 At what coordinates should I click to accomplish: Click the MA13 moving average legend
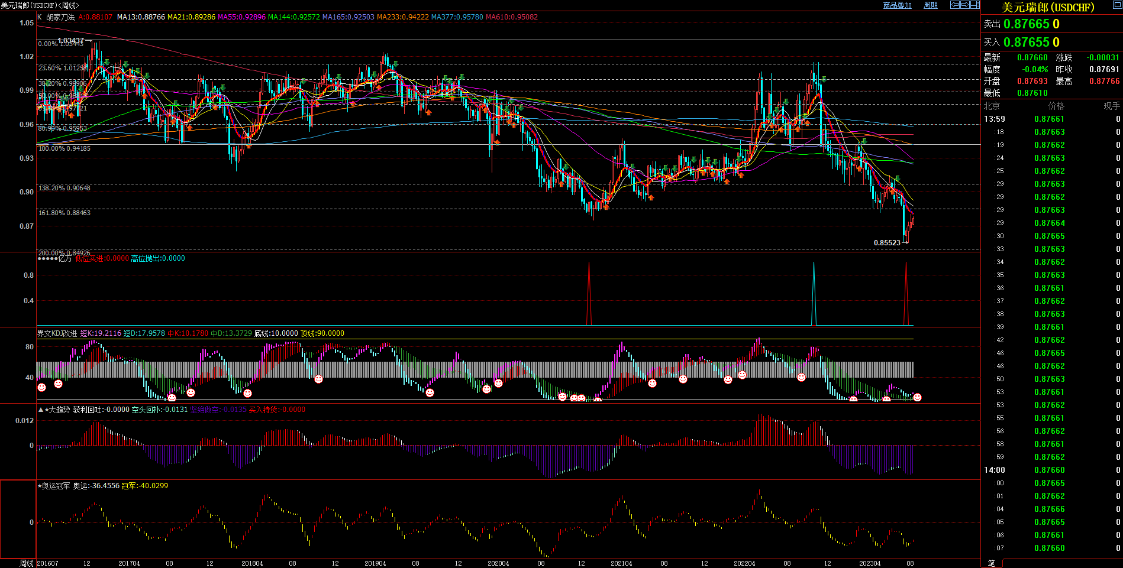[x=141, y=17]
